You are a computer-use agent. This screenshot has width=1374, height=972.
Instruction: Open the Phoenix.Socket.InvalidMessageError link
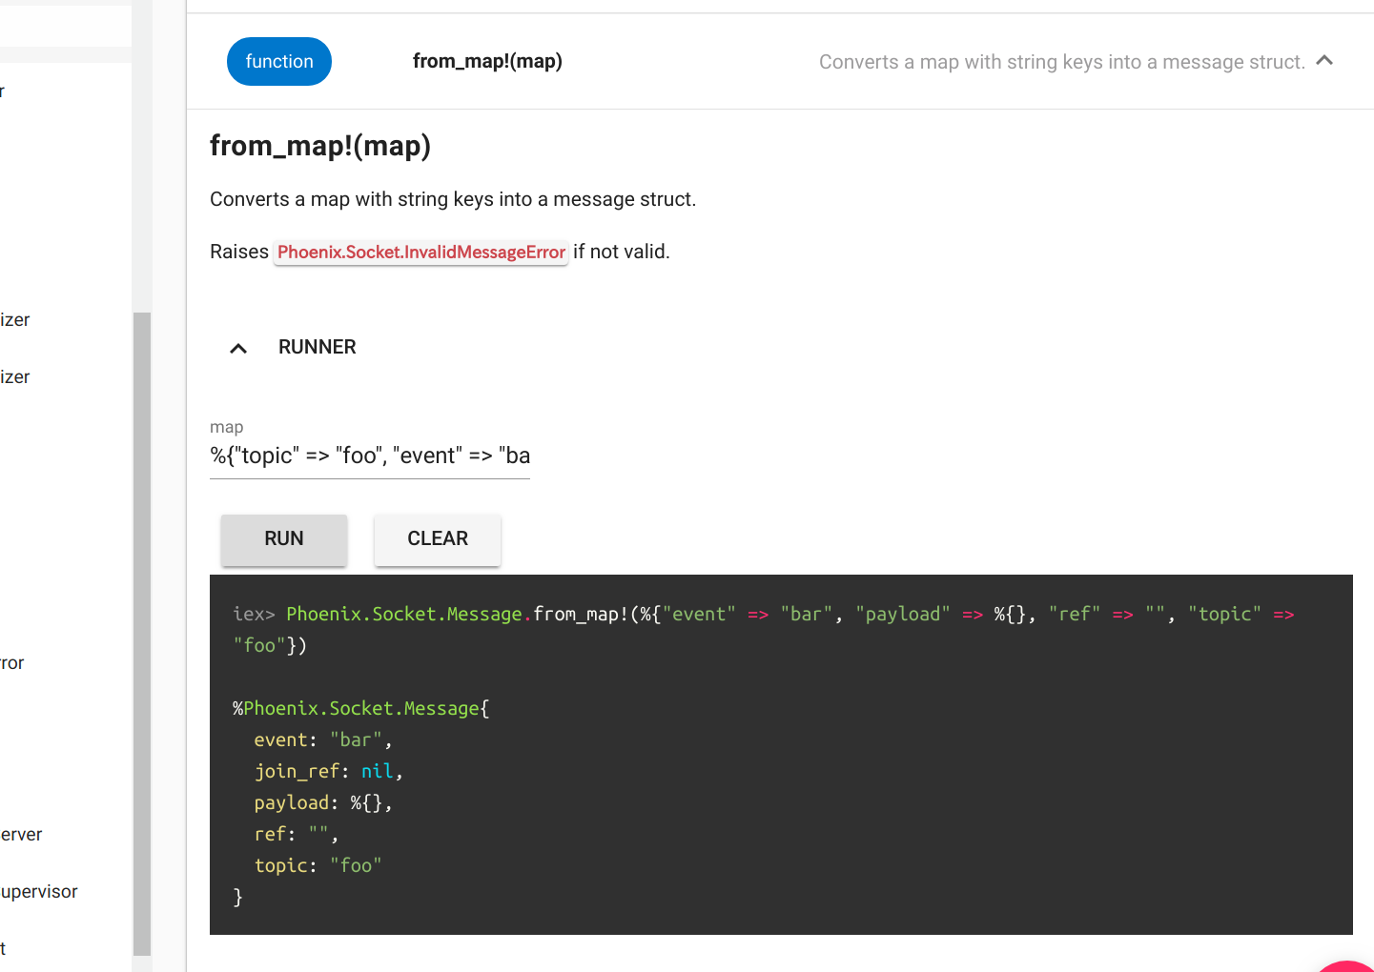click(420, 253)
